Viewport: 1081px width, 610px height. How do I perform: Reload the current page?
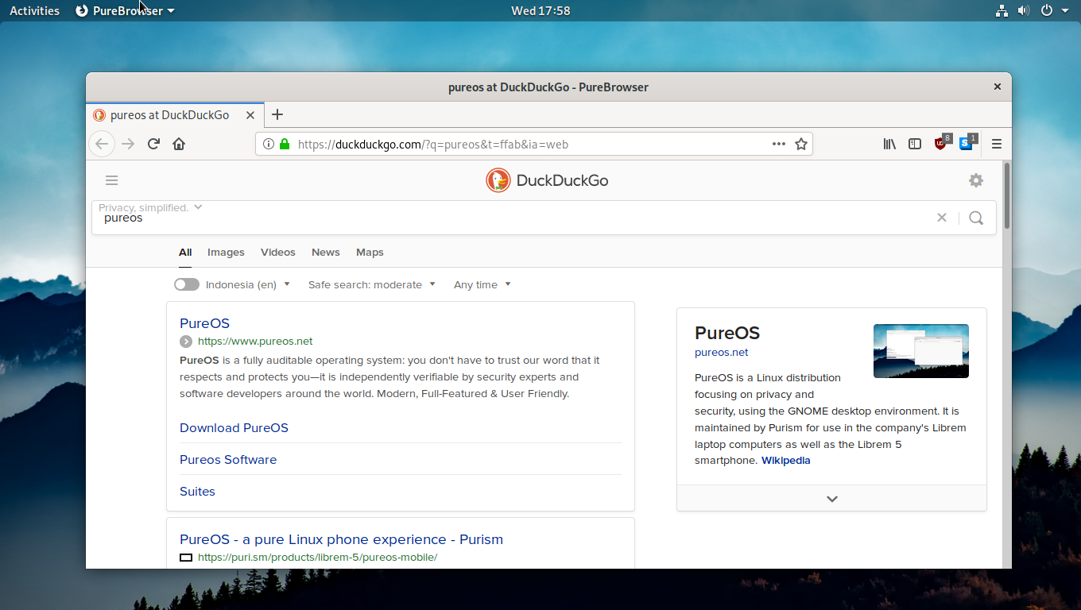[x=153, y=144]
